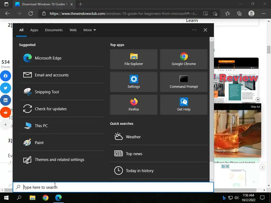Click the Edge back navigation arrow
Screen dimensions: 271x203
7,13
